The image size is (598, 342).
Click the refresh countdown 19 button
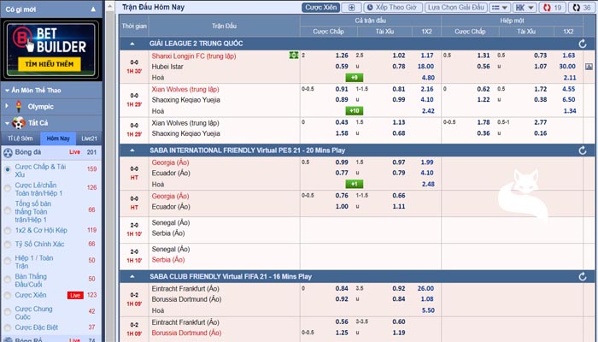coord(552,8)
